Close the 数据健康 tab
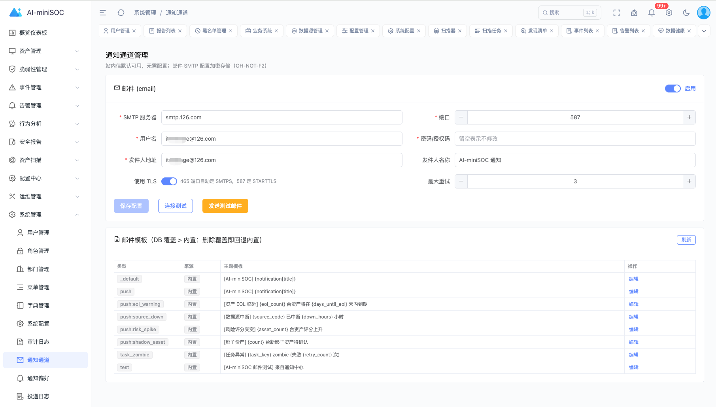The image size is (716, 407). [689, 31]
